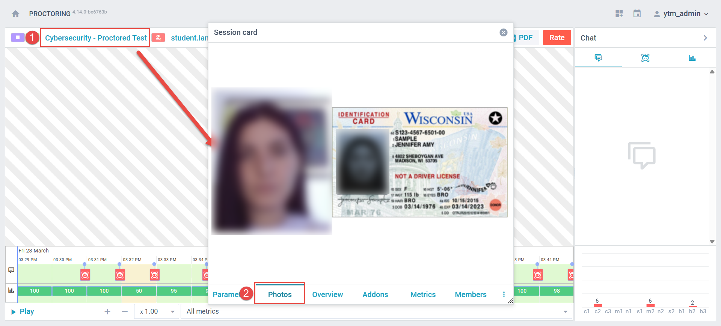The height and width of the screenshot is (326, 721).
Task: Click the Chat panel scroll up arrow
Action: tap(712, 72)
